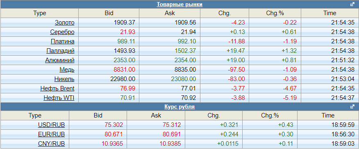Open the Алюминий quote link
This screenshot has width=359, height=149.
[60, 60]
